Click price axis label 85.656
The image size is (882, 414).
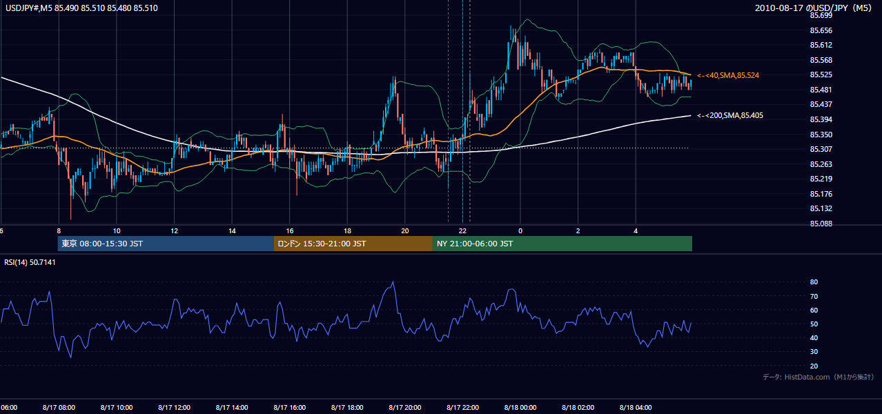pyautogui.click(x=821, y=30)
